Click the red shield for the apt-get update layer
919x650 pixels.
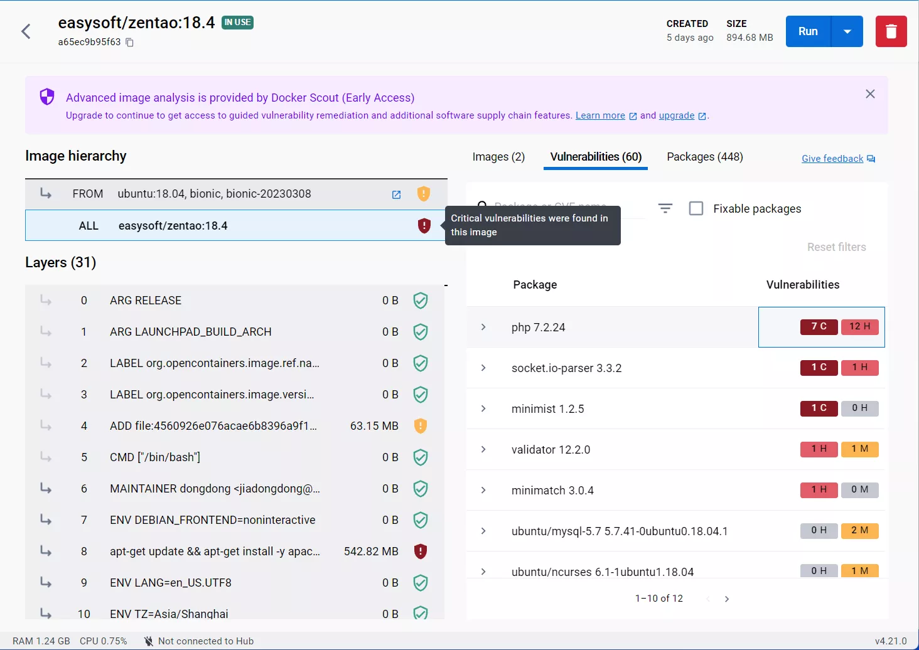[x=421, y=551]
